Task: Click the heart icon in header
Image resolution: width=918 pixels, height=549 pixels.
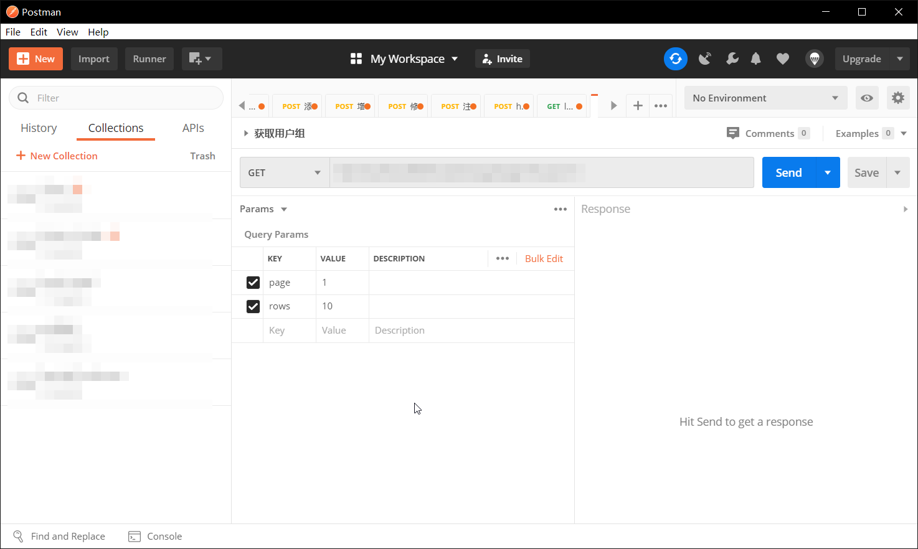Action: [783, 59]
